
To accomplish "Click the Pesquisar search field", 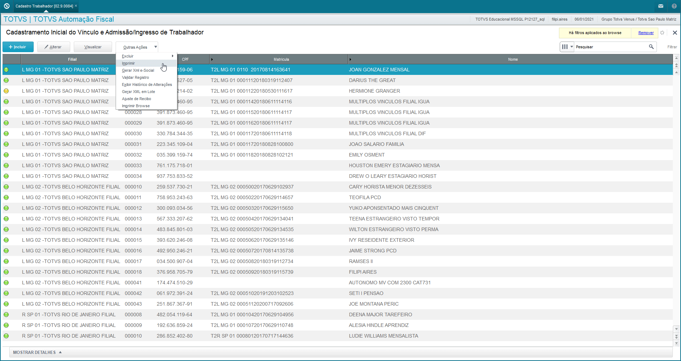I will pos(611,47).
